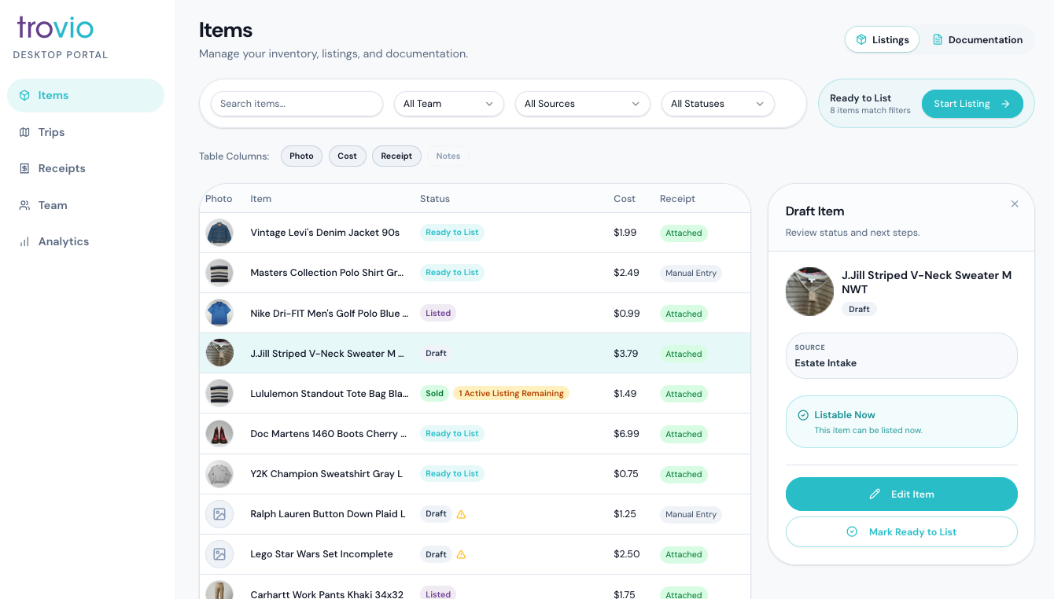Click the check circle icon on Mark Ready
Image resolution: width=1054 pixels, height=599 pixels.
852,532
